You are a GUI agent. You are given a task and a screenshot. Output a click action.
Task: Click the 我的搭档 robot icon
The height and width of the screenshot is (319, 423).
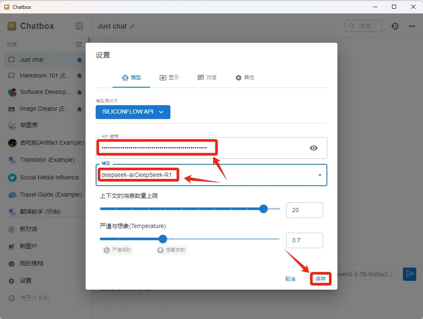coord(11,264)
